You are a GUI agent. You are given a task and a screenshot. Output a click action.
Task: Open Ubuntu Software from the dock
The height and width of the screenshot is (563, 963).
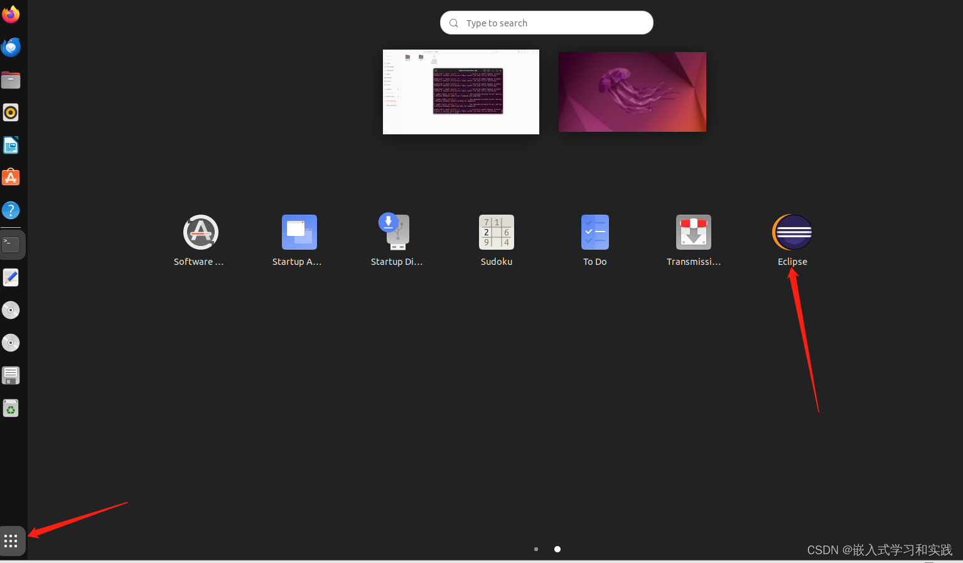pyautogui.click(x=11, y=177)
